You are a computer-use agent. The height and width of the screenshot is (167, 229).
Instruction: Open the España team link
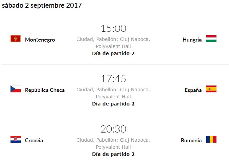(193, 90)
